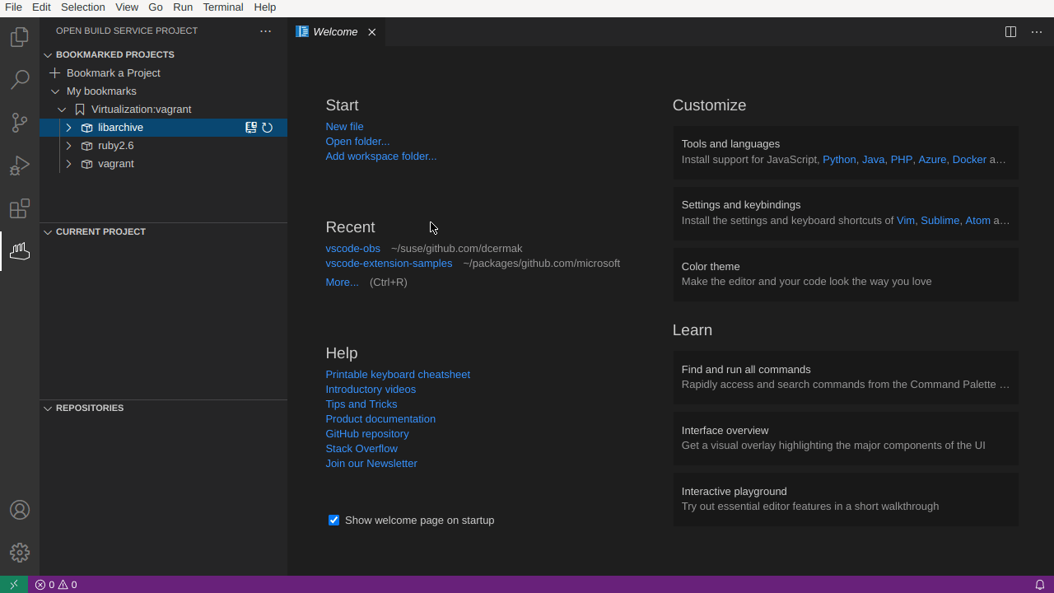Open sidebar views and more actions menu
The height and width of the screenshot is (593, 1054).
(x=265, y=31)
